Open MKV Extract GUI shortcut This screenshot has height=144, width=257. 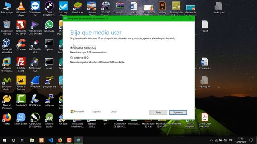35,65
